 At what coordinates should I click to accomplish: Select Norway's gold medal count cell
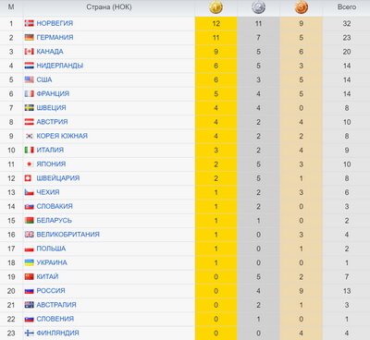click(216, 23)
